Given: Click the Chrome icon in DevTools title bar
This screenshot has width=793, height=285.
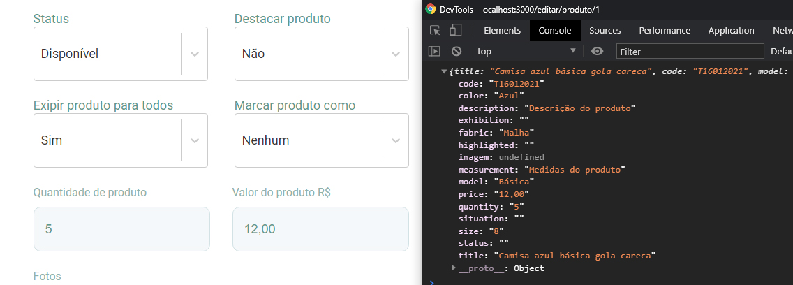Looking at the screenshot, I should [x=431, y=9].
